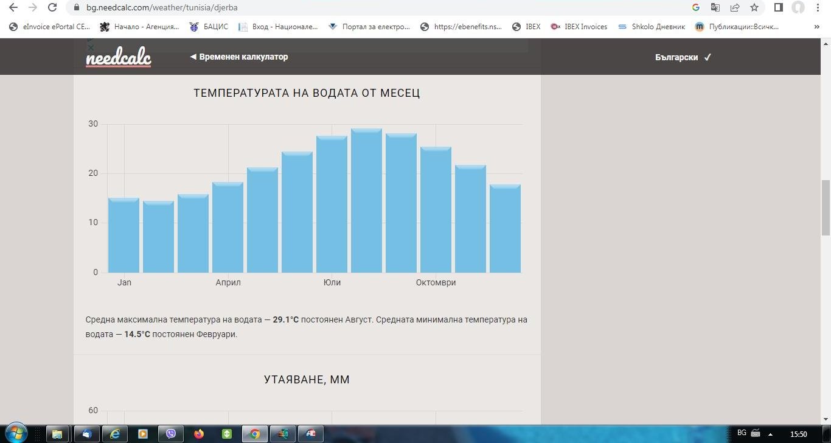This screenshot has height=443, width=831.
Task: Click the August bar in water temperature chart
Action: (366, 201)
